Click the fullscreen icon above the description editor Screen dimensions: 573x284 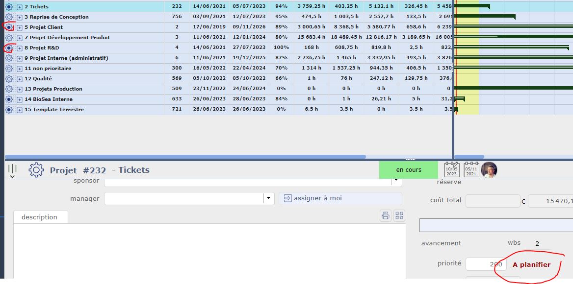pyautogui.click(x=399, y=215)
